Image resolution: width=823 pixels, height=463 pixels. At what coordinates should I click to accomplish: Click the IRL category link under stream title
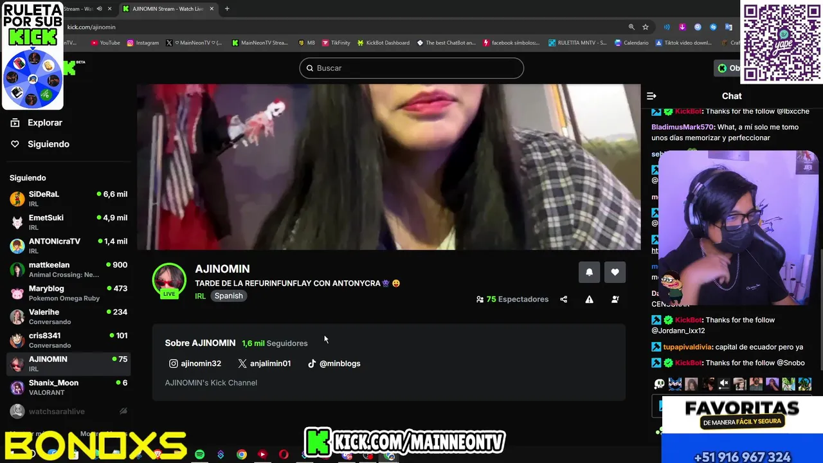point(200,296)
